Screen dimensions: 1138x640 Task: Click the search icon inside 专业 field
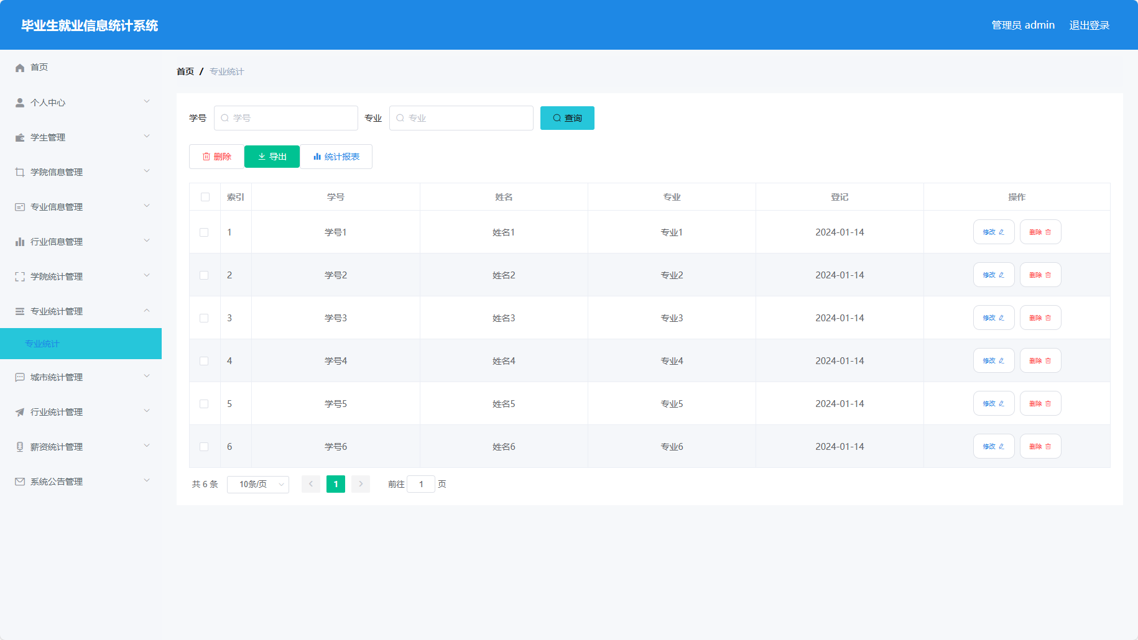coord(400,118)
